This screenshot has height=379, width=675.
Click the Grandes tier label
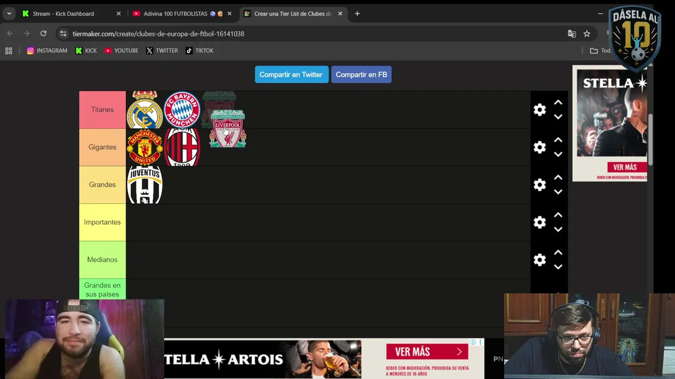click(x=102, y=185)
